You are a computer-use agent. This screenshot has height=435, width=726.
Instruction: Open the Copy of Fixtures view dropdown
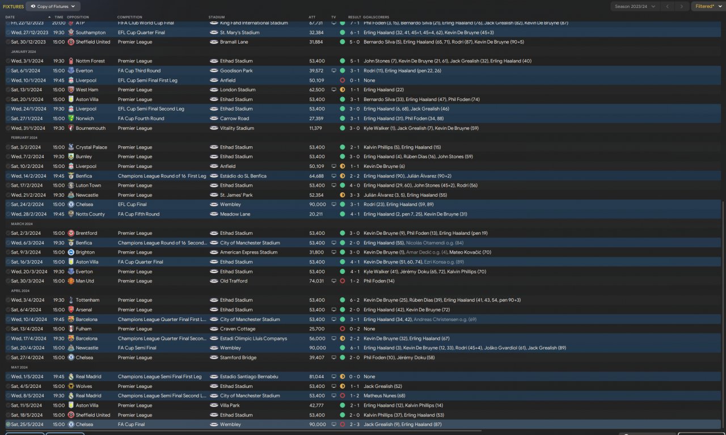[53, 6]
